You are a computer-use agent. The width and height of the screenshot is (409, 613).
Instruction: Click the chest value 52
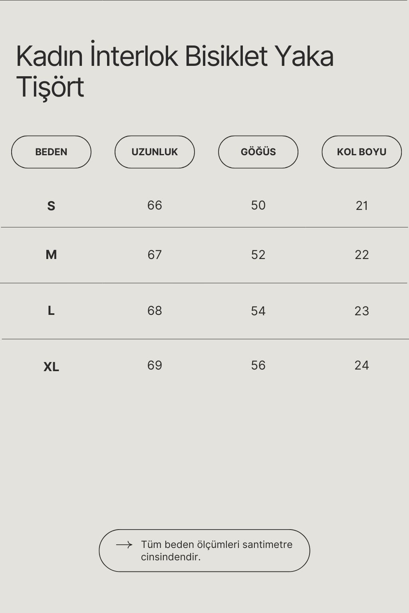(258, 255)
